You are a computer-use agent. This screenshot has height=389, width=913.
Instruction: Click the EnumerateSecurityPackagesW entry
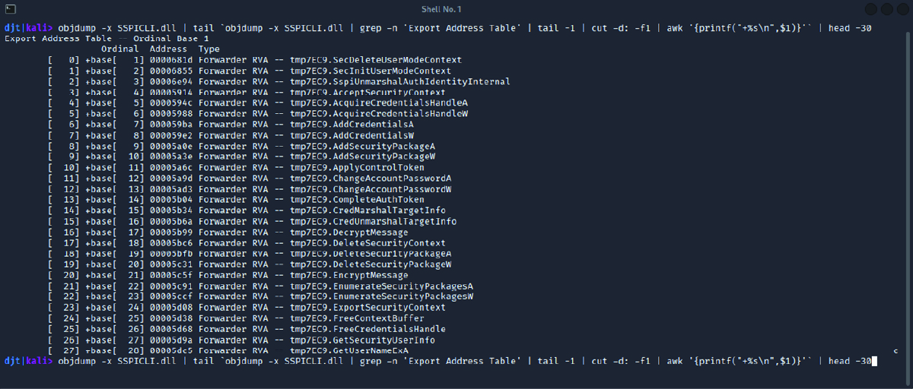[260, 296]
